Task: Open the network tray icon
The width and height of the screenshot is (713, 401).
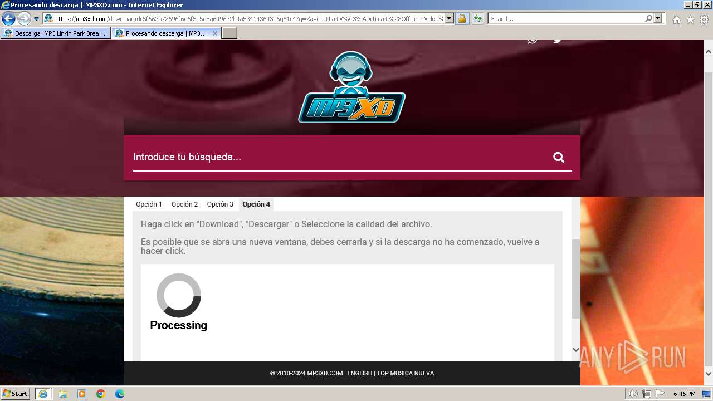Action: tap(647, 394)
